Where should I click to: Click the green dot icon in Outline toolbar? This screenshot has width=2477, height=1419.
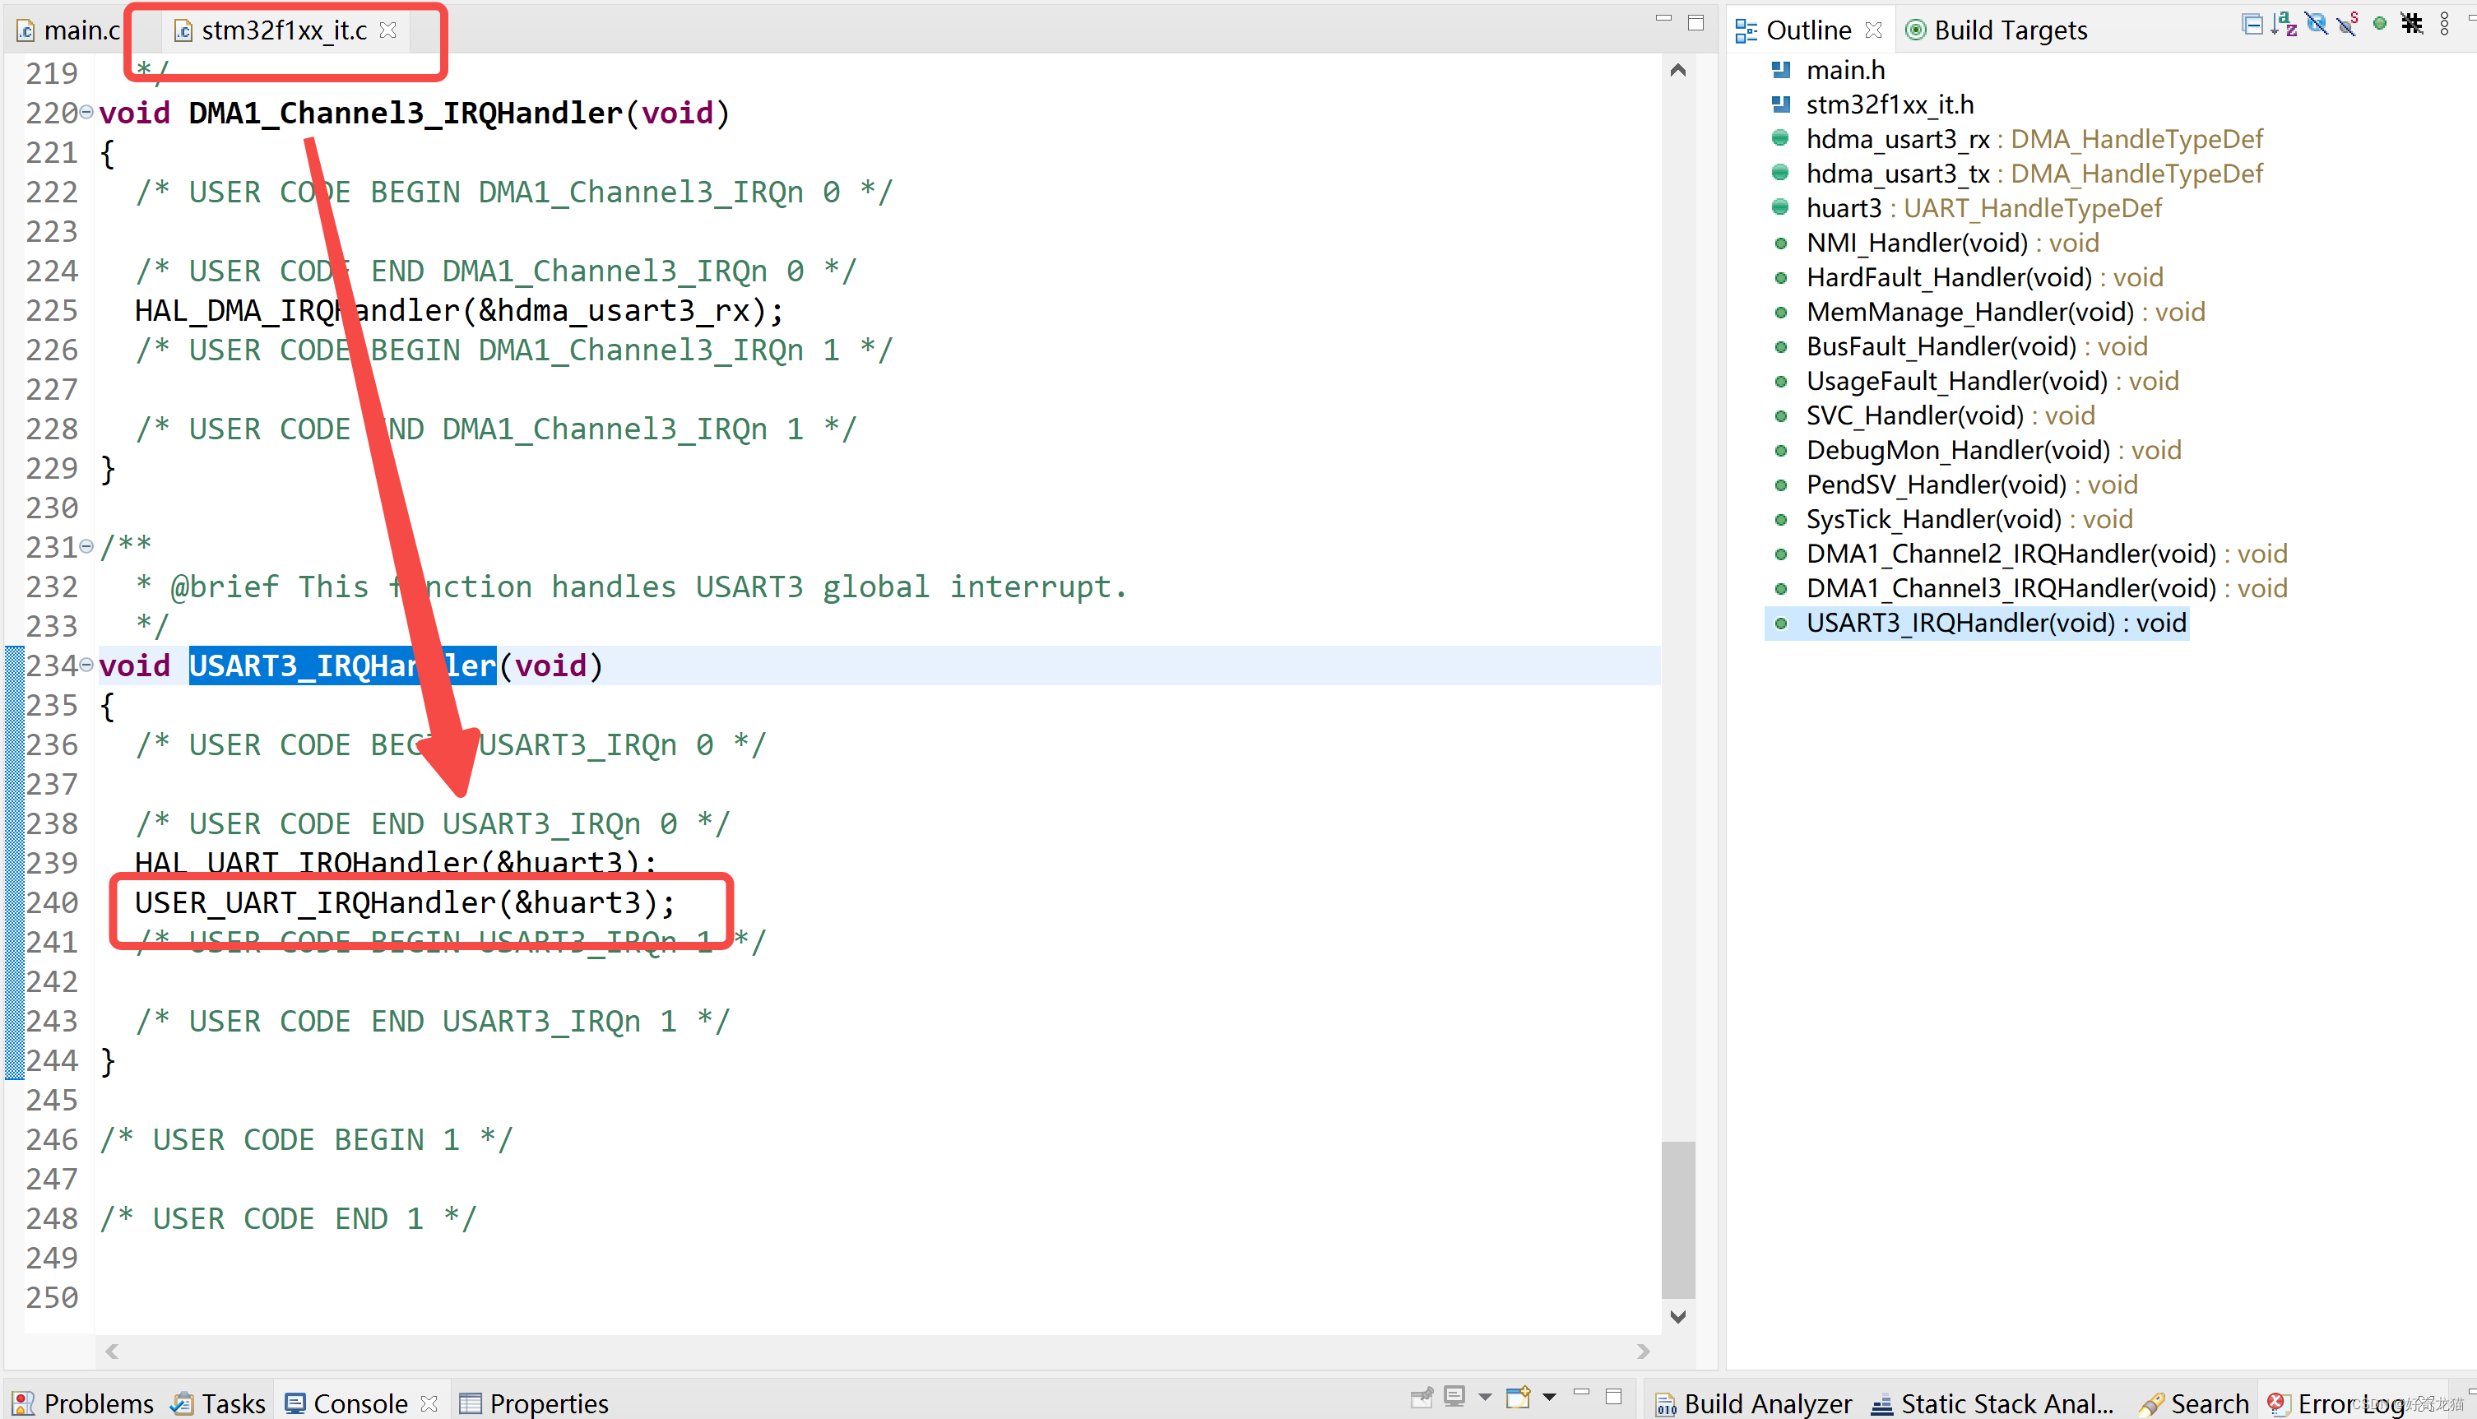tap(2380, 25)
